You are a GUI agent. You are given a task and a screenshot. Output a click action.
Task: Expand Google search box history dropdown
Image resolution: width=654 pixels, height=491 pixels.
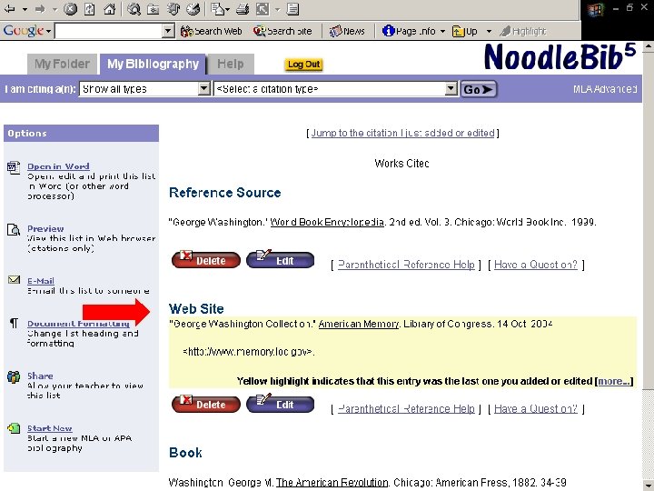click(x=168, y=31)
